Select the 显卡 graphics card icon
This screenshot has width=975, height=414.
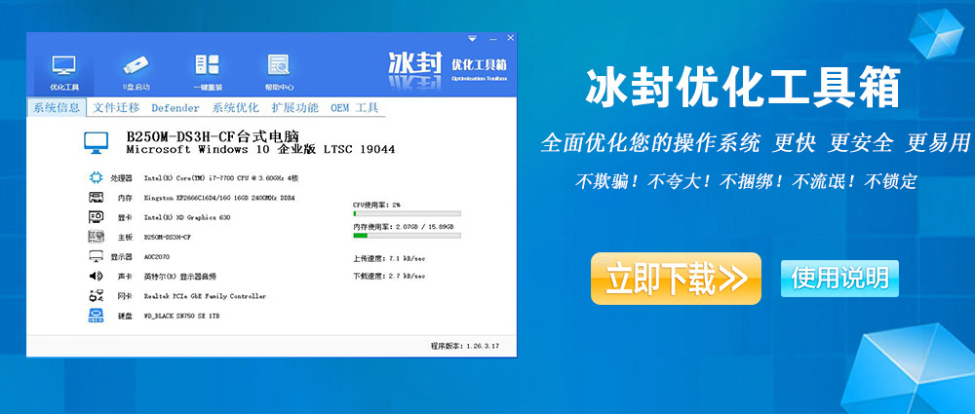click(x=97, y=217)
